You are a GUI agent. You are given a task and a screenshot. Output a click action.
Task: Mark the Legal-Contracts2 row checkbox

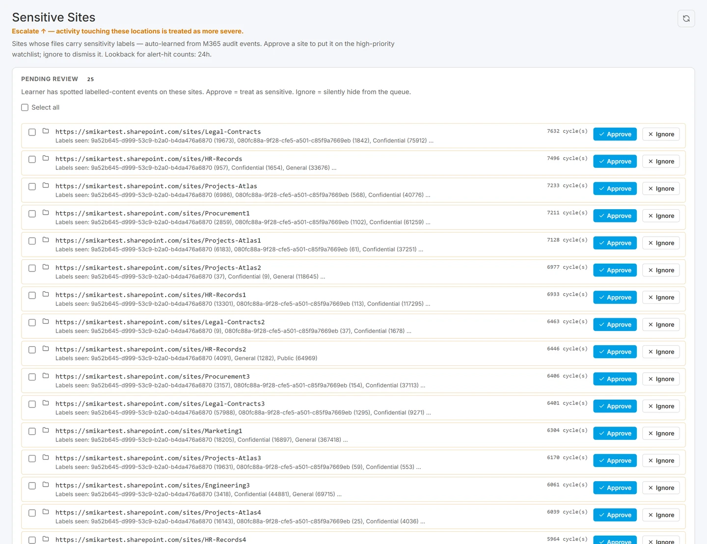tap(32, 323)
